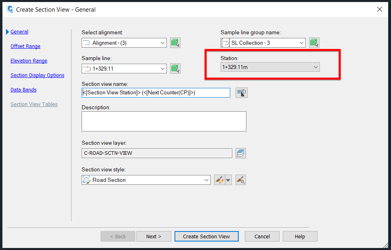Go to the Offset Range page
Screen dimensions: 391x250
(25, 46)
